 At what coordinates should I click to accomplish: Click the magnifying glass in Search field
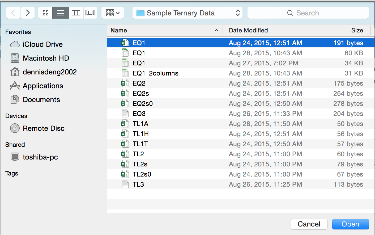[x=290, y=13]
